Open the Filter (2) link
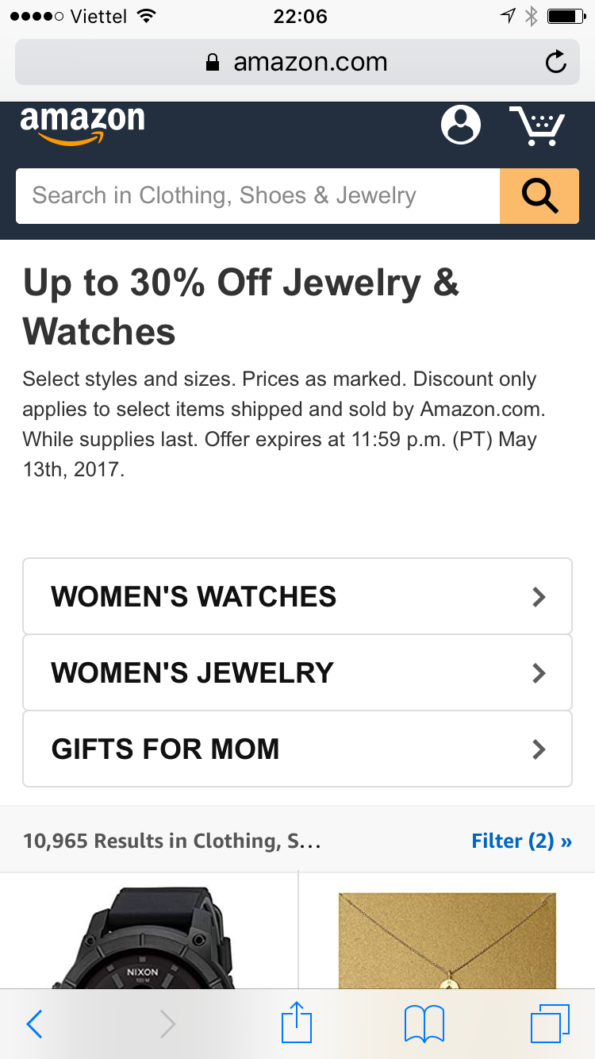The height and width of the screenshot is (1059, 595). coord(521,841)
